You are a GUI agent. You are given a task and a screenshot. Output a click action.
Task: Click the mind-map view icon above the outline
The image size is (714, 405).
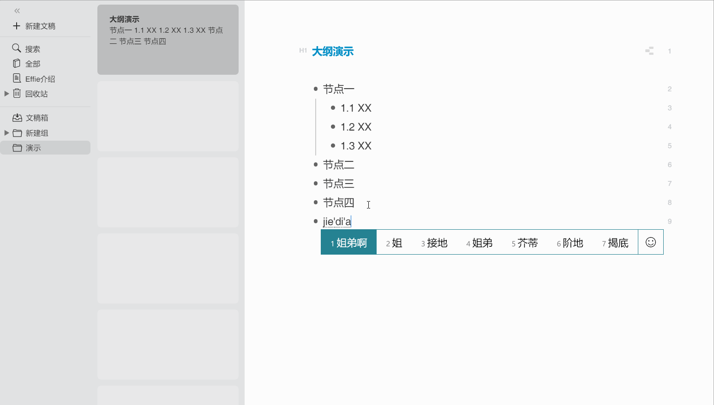pyautogui.click(x=649, y=51)
